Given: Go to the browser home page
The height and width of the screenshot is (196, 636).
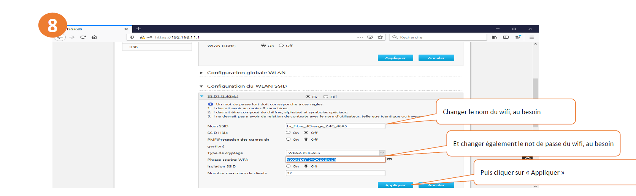Looking at the screenshot, I should click(x=94, y=37).
